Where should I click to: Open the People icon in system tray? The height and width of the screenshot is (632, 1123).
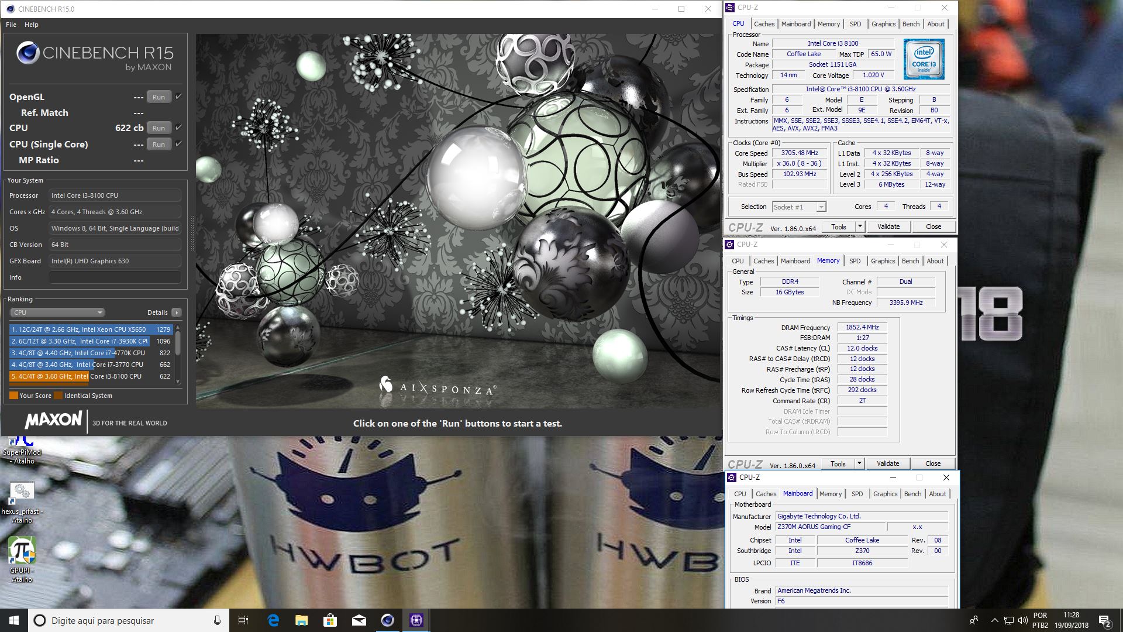pos(974,620)
